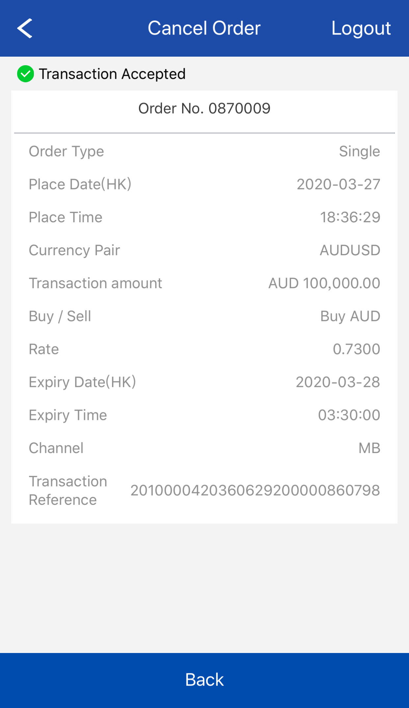
Task: Select the Transaction Accepted status text
Action: pyautogui.click(x=112, y=74)
